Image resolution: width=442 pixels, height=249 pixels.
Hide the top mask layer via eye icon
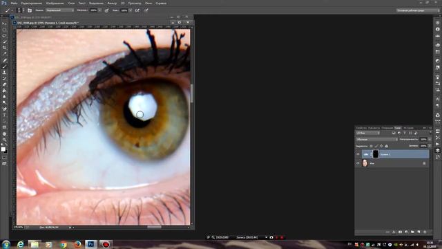coord(358,154)
